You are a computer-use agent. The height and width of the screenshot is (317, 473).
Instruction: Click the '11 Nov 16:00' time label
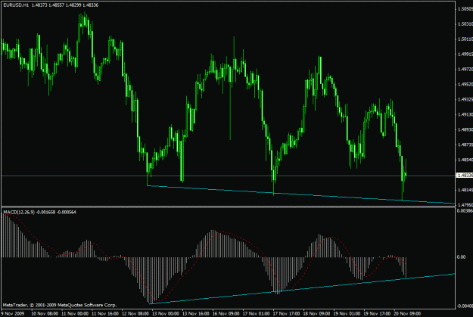[x=105, y=314]
